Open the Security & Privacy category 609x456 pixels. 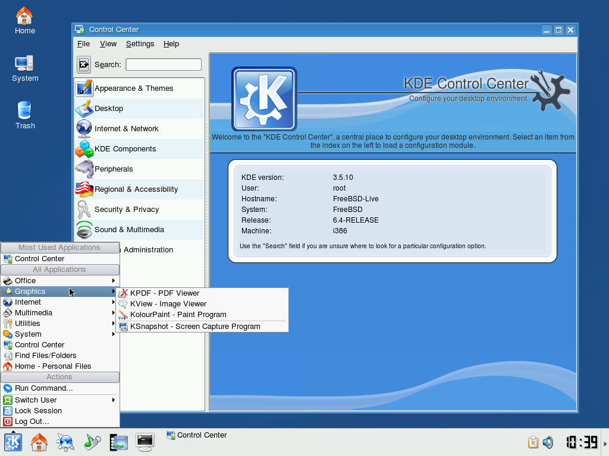[127, 210]
